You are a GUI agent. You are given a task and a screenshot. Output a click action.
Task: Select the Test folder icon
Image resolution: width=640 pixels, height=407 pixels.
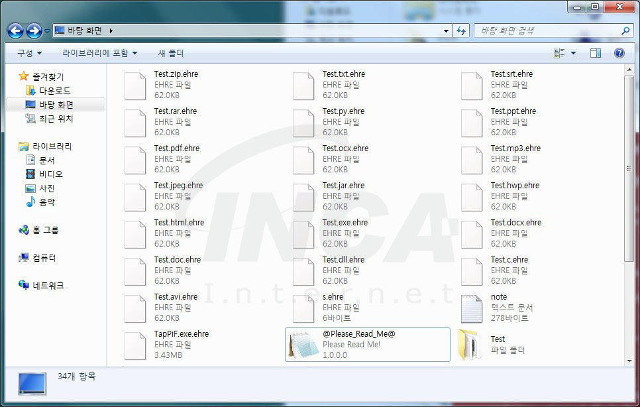(x=469, y=345)
